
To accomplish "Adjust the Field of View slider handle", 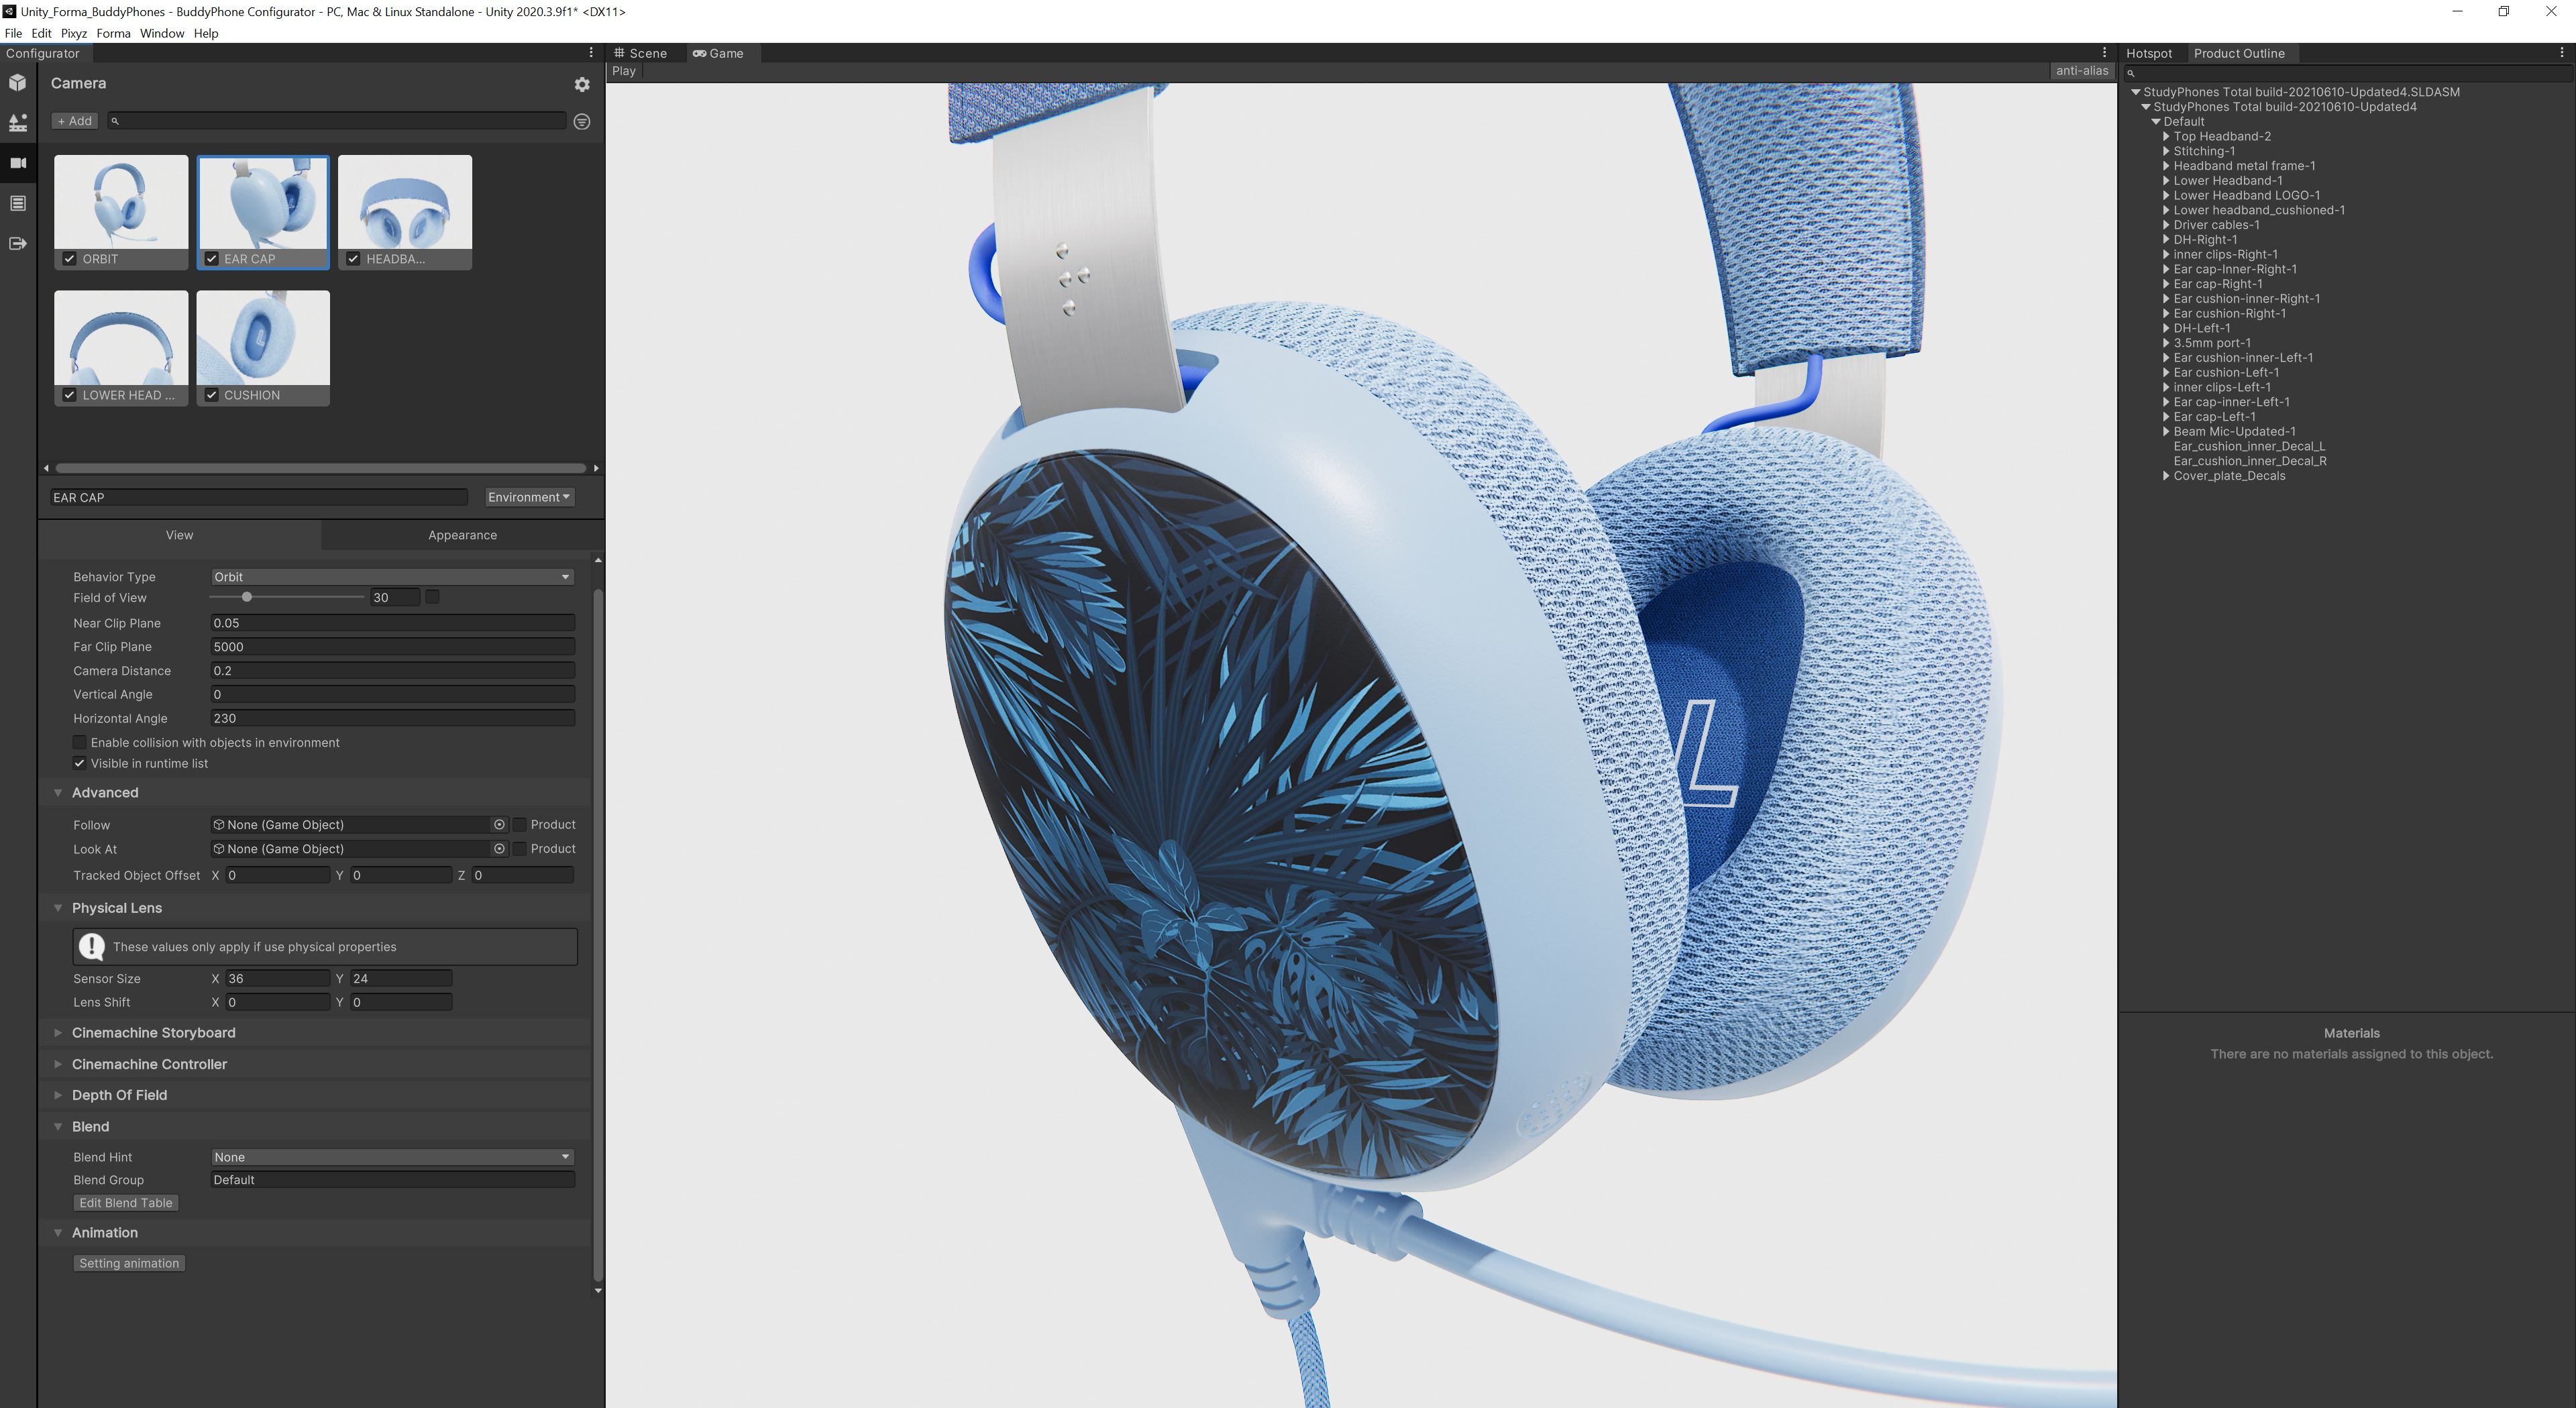I will [x=246, y=597].
